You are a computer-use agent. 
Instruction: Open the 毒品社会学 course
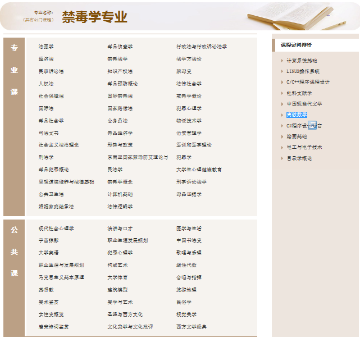tap(51, 121)
